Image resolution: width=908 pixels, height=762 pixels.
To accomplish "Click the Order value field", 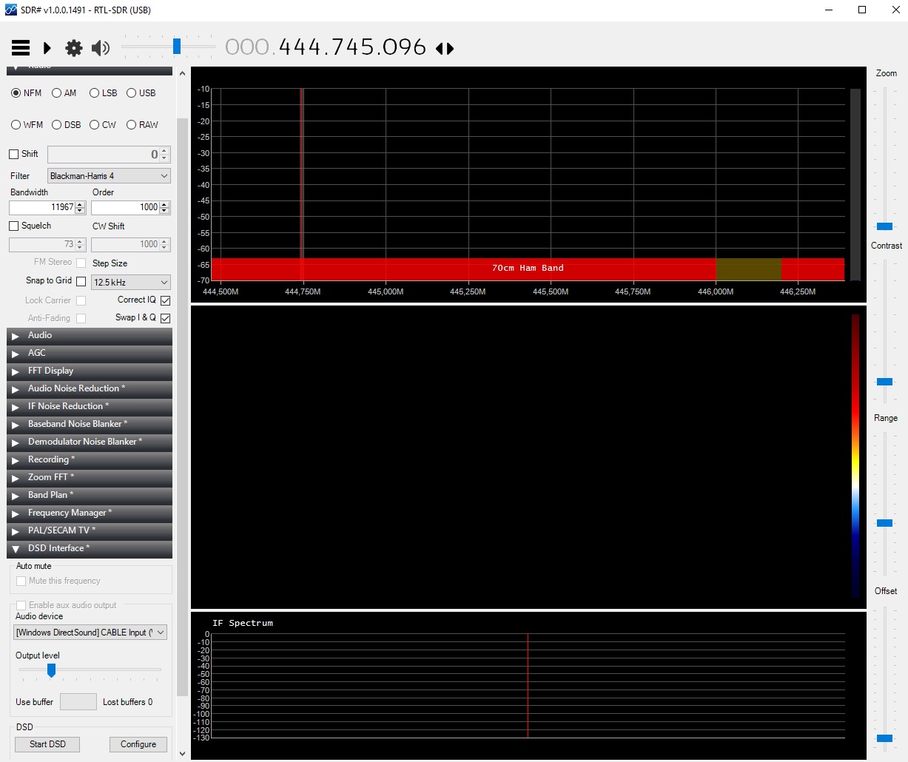I will coord(125,207).
